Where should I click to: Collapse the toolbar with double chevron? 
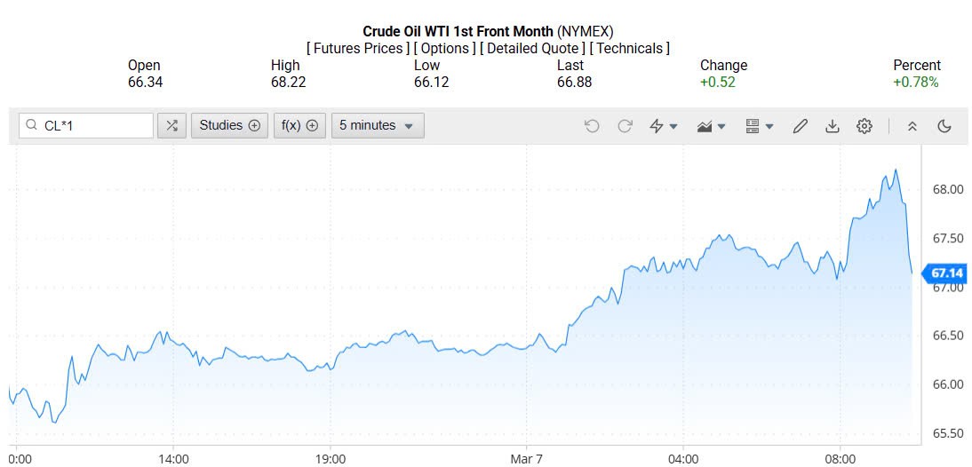(912, 126)
